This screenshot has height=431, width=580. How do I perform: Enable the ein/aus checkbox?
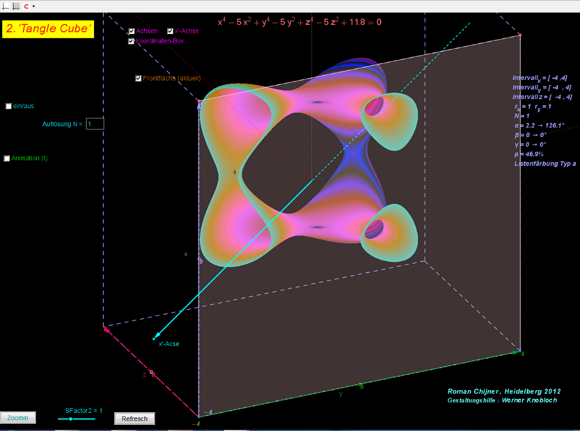click(x=8, y=106)
